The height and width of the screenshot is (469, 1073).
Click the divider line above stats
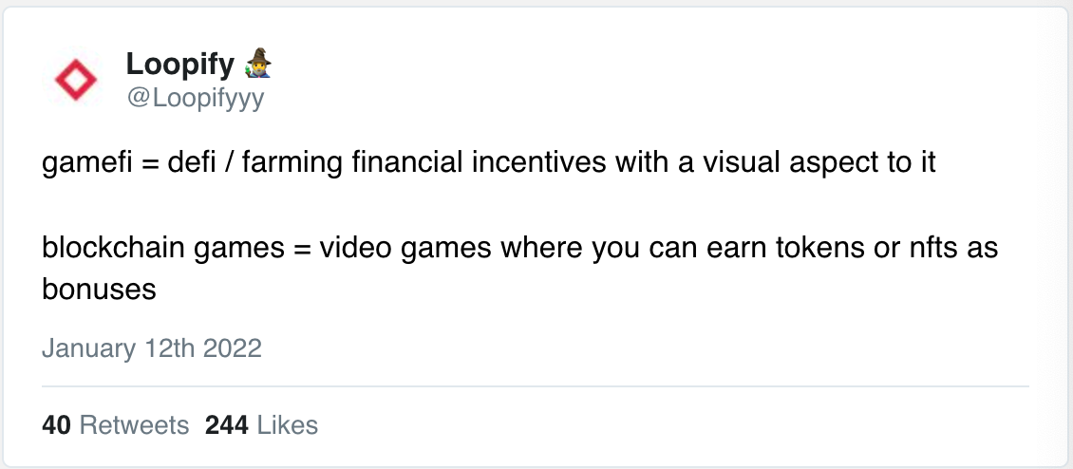click(536, 386)
